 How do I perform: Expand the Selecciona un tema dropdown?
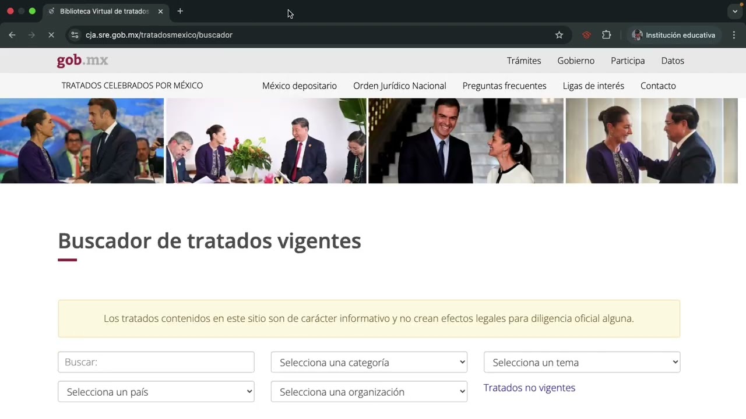(x=582, y=362)
